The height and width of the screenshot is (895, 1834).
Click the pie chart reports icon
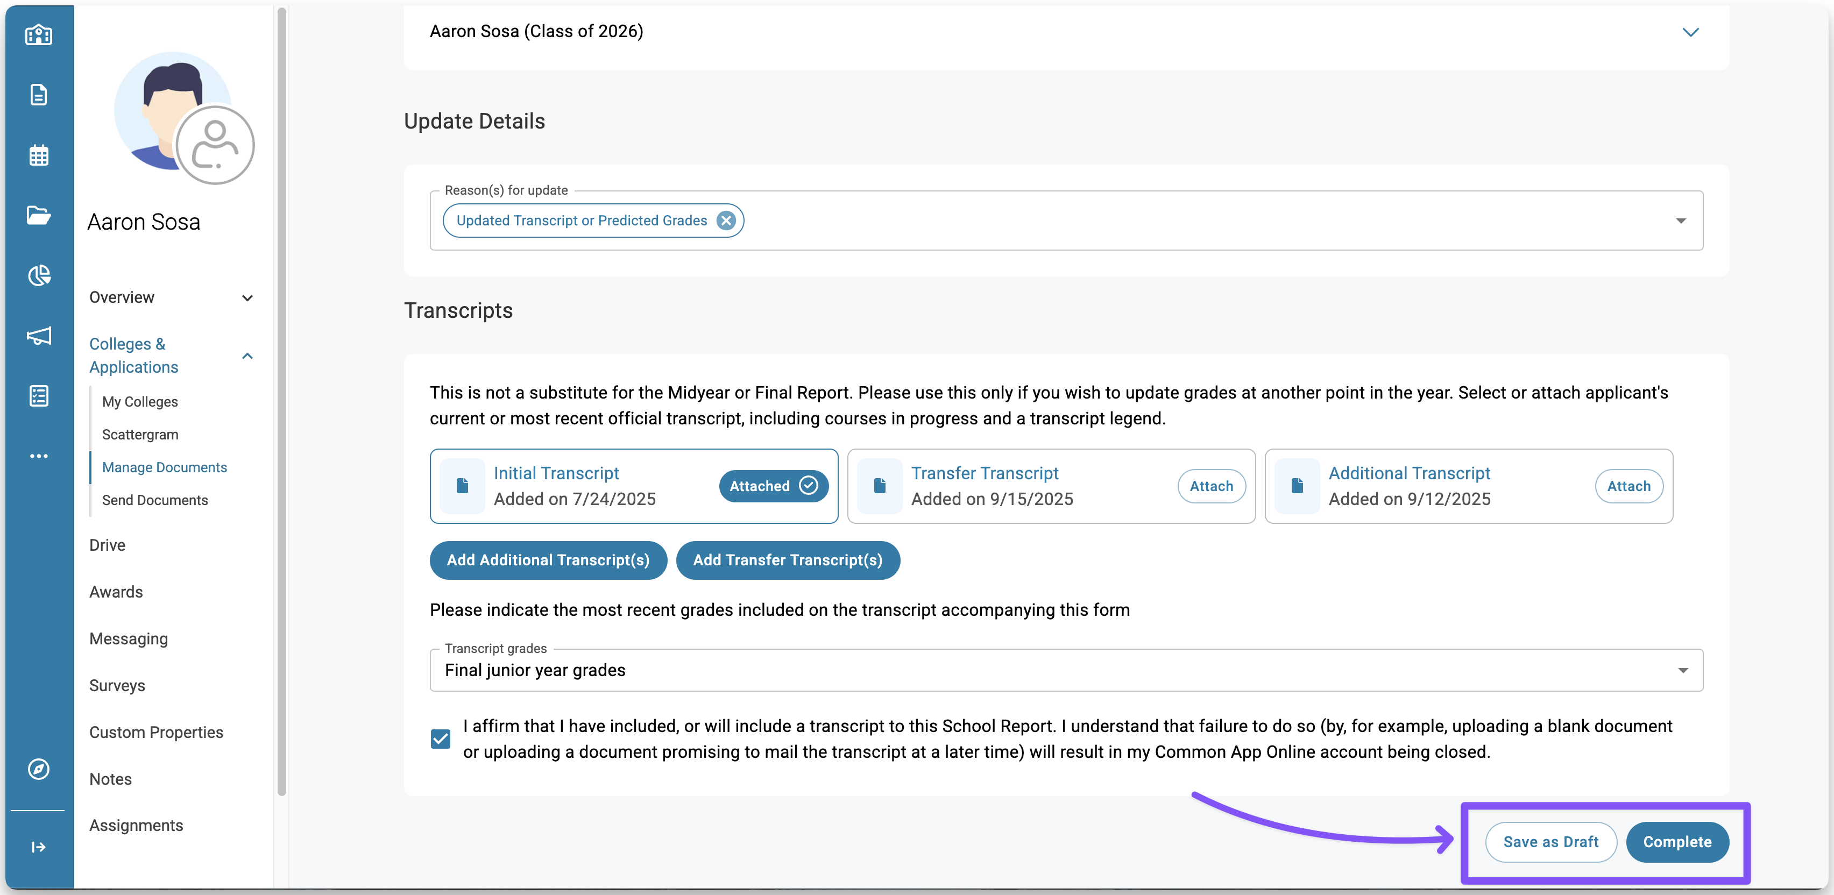coord(38,275)
